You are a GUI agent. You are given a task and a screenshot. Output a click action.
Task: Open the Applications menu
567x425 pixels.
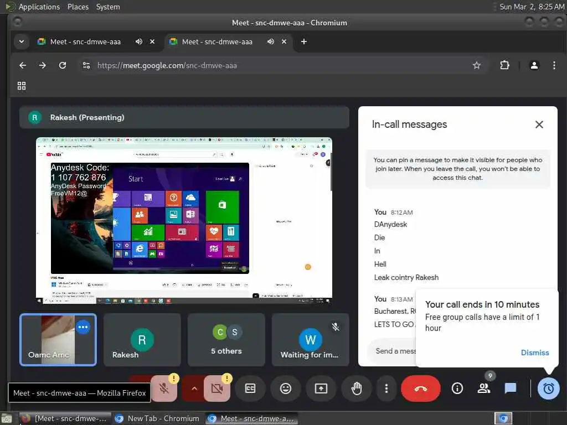point(39,7)
